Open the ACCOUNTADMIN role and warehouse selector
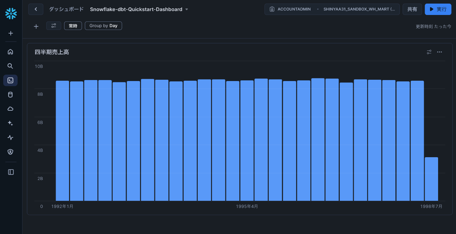 [332, 9]
